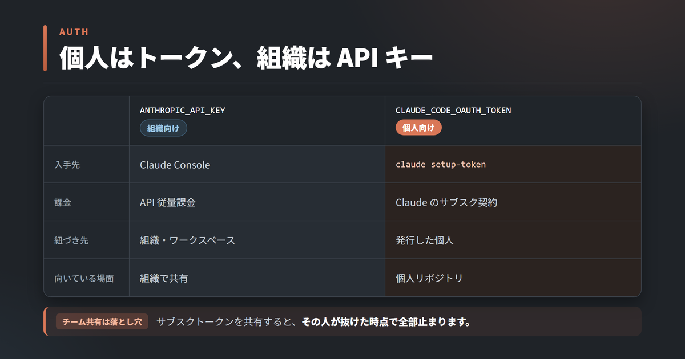The image size is (685, 359).
Task: Click the 組織向け badge
Action: pyautogui.click(x=163, y=128)
